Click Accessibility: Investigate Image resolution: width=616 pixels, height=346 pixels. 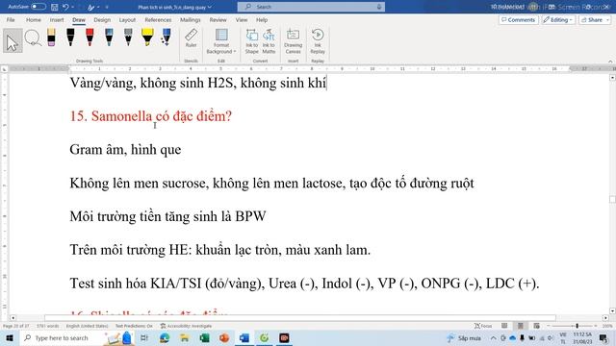click(x=186, y=326)
